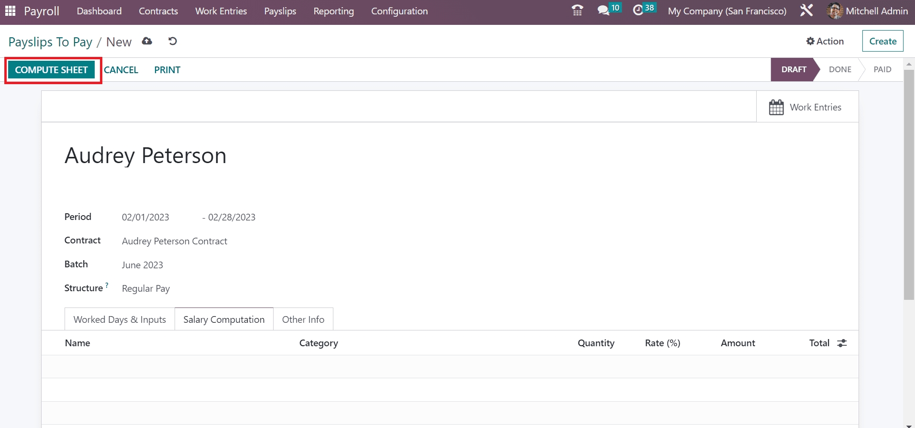Switch to Worked Days & Inputs tab
915x428 pixels.
(x=120, y=319)
